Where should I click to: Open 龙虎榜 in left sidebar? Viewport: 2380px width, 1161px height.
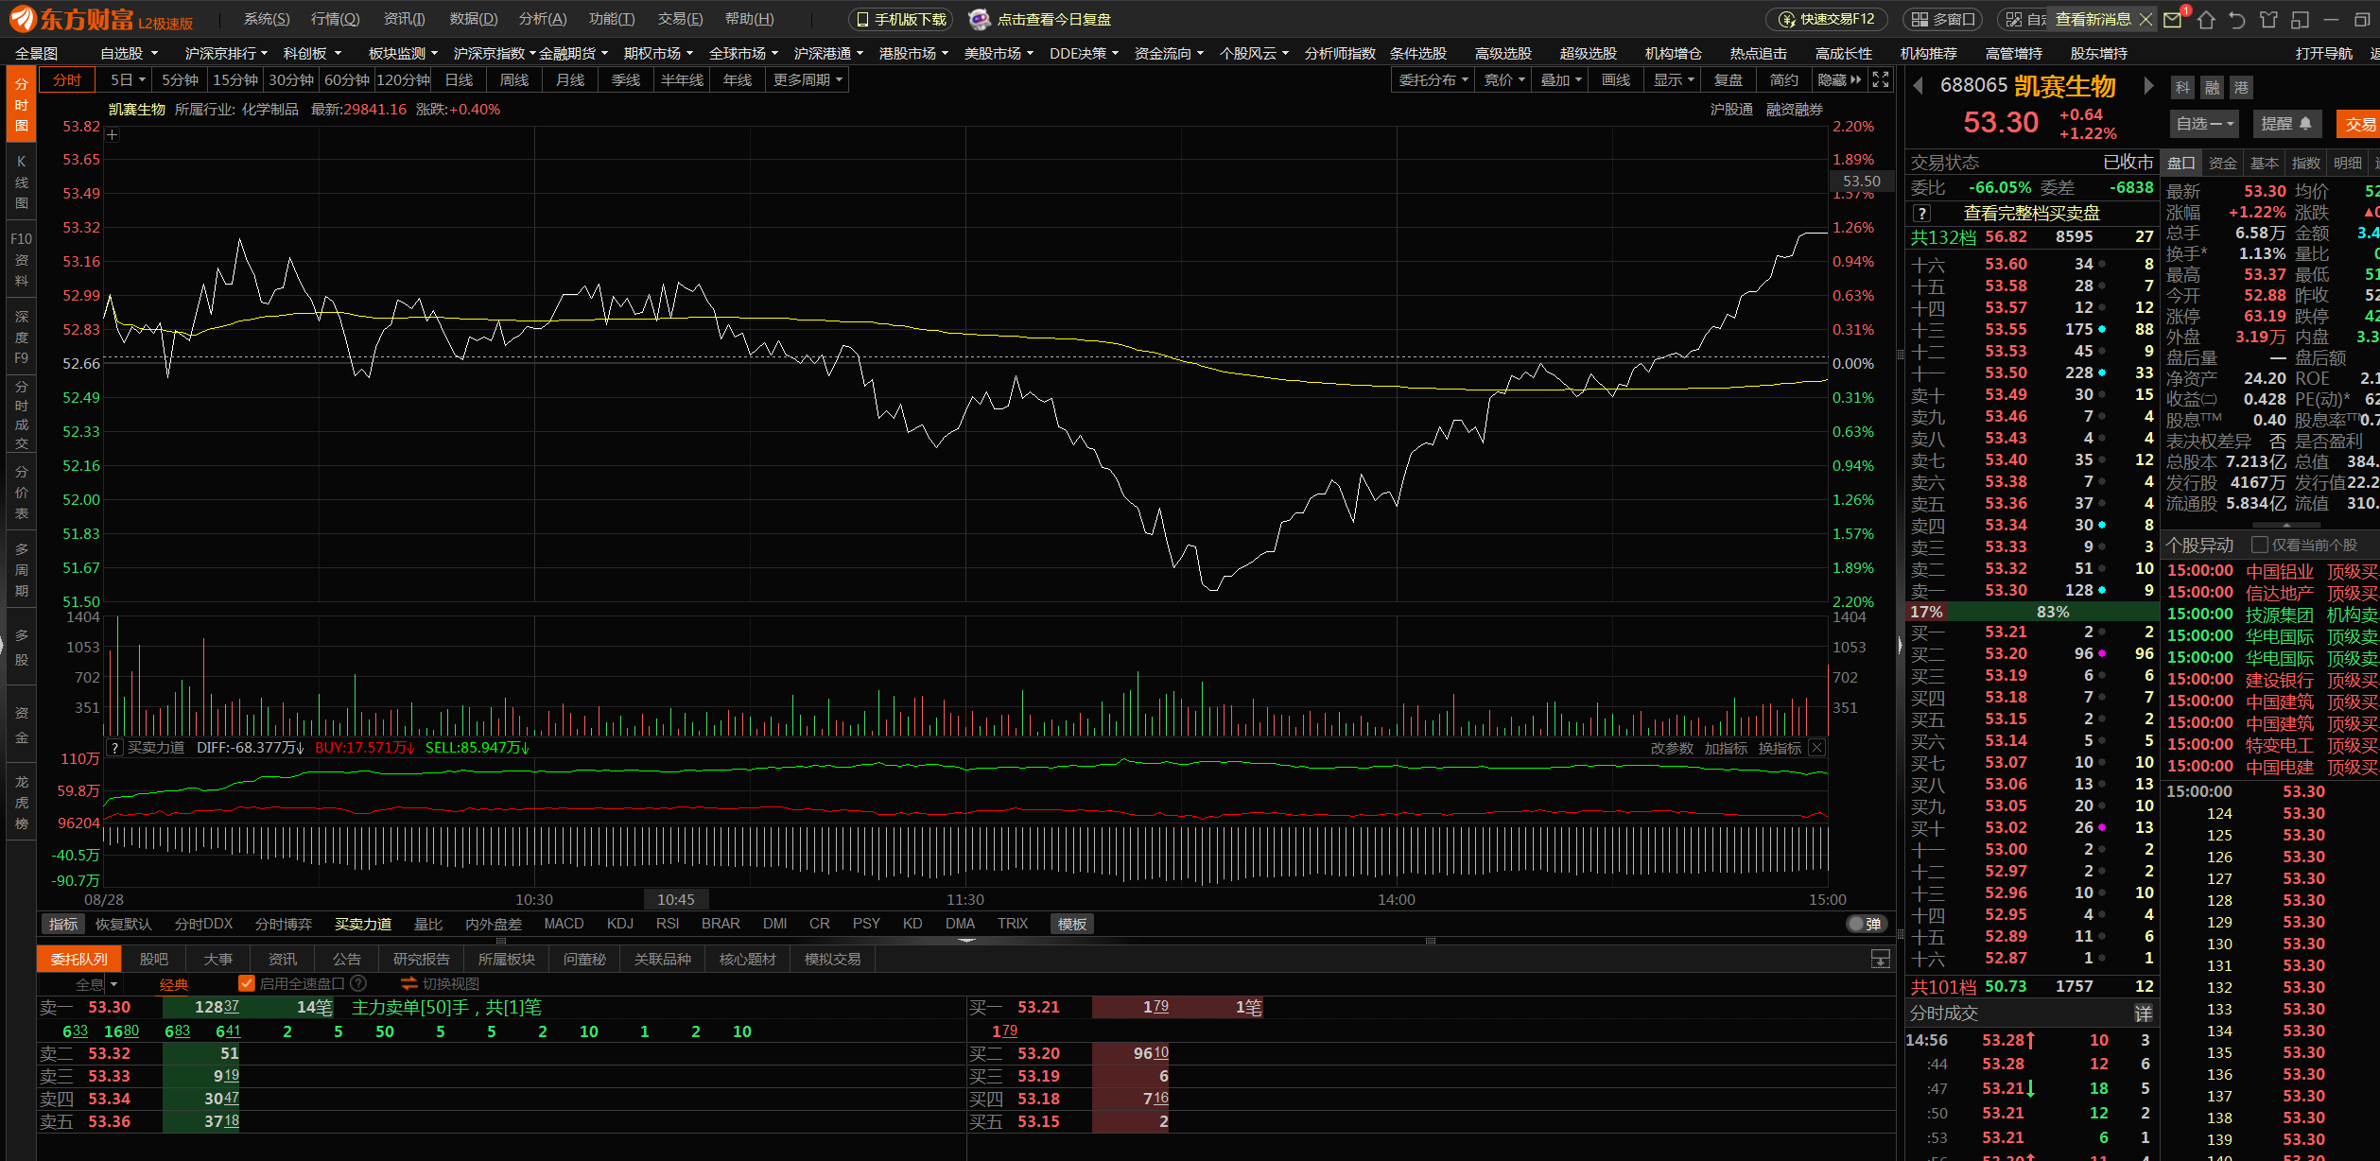pos(21,803)
